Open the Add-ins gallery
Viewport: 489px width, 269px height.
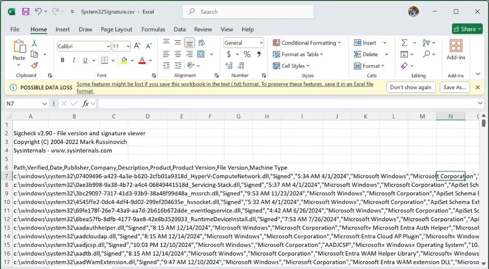455,49
